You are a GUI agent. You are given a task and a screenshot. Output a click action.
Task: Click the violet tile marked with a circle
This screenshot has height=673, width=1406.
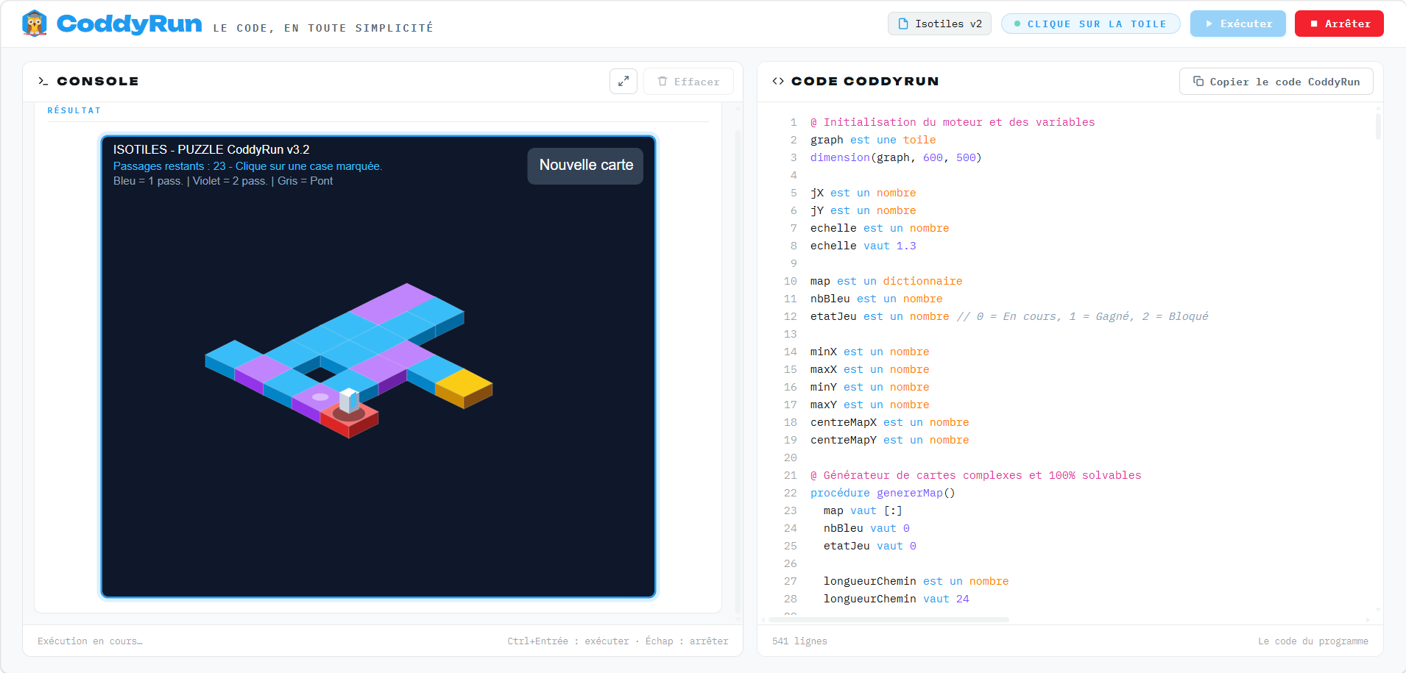coord(320,397)
